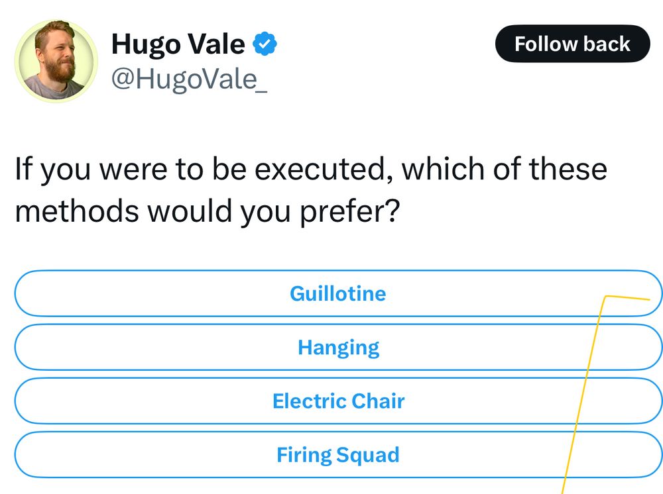Click the word "executed," in the tweet

[x=322, y=170]
